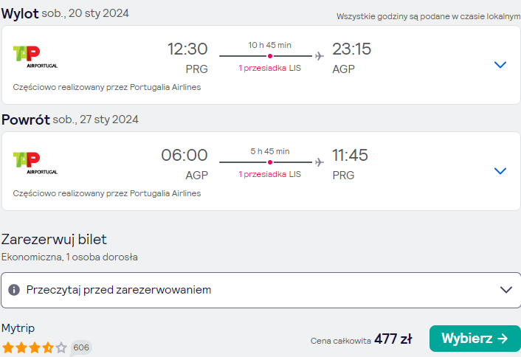Click the pink stopover dot on return flight

[x=270, y=162]
